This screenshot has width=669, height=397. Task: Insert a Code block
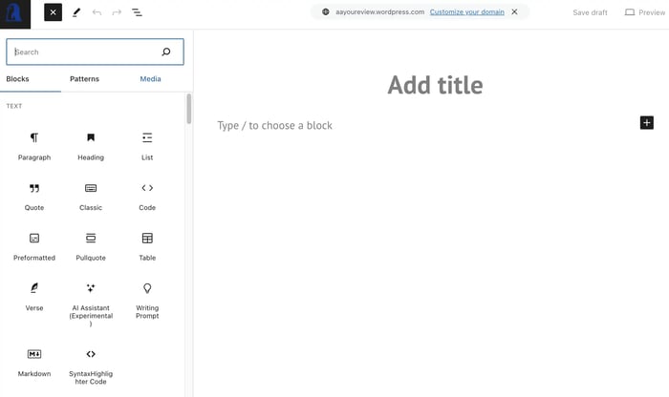pos(147,197)
